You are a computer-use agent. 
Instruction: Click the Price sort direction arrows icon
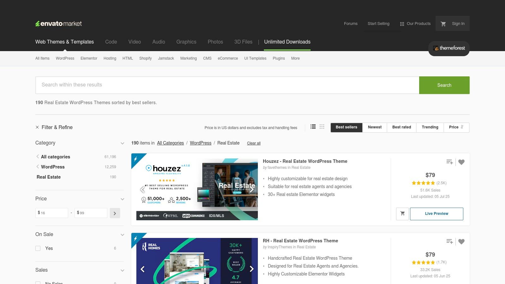point(462,127)
